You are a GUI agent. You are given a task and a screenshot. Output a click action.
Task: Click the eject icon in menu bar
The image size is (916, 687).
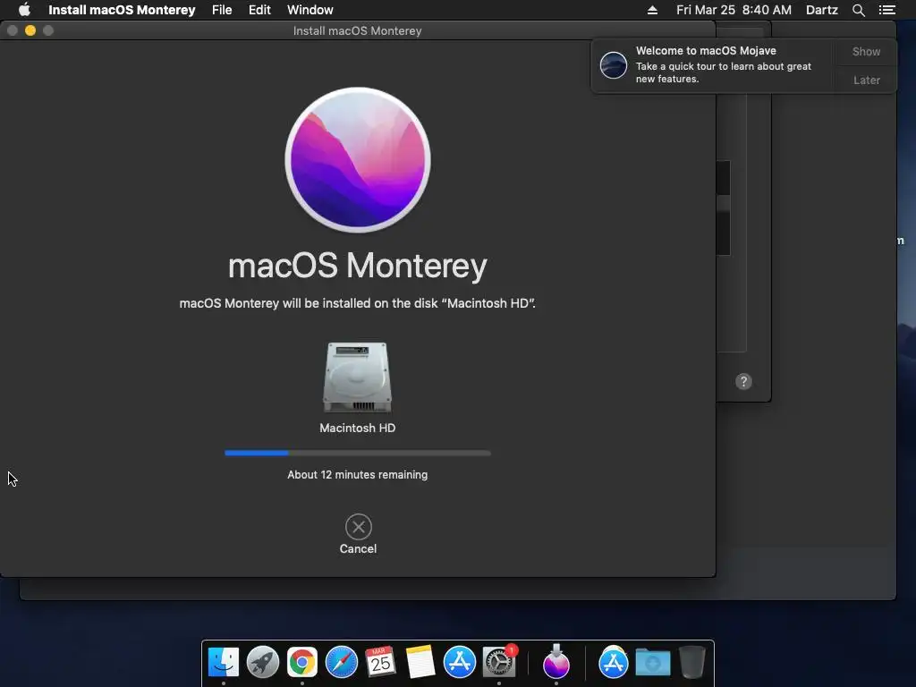click(x=652, y=10)
